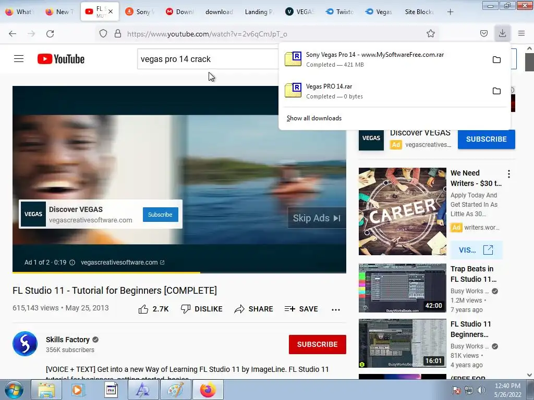Viewport: 534px width, 400px height.
Task: Click the ad progress bar in video player
Action: [179, 272]
